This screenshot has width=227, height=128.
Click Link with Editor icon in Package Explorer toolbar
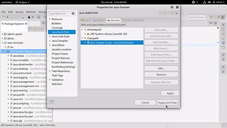35,30
